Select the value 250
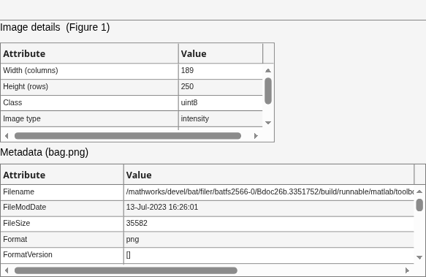426x277 pixels. point(221,87)
